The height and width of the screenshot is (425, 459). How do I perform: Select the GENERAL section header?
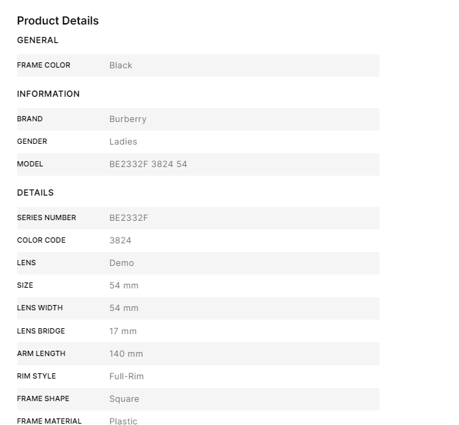click(x=38, y=40)
